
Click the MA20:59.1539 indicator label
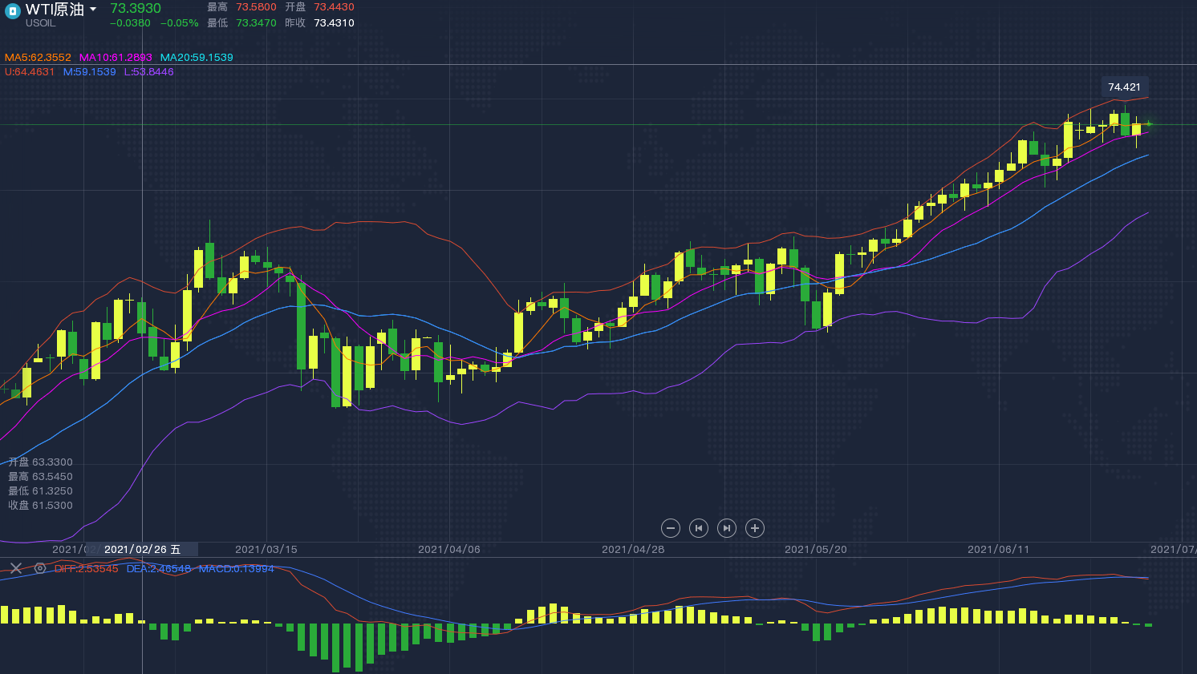197,58
